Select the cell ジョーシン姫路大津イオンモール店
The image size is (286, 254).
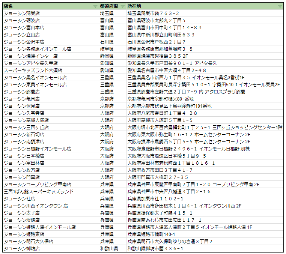click(x=51, y=227)
